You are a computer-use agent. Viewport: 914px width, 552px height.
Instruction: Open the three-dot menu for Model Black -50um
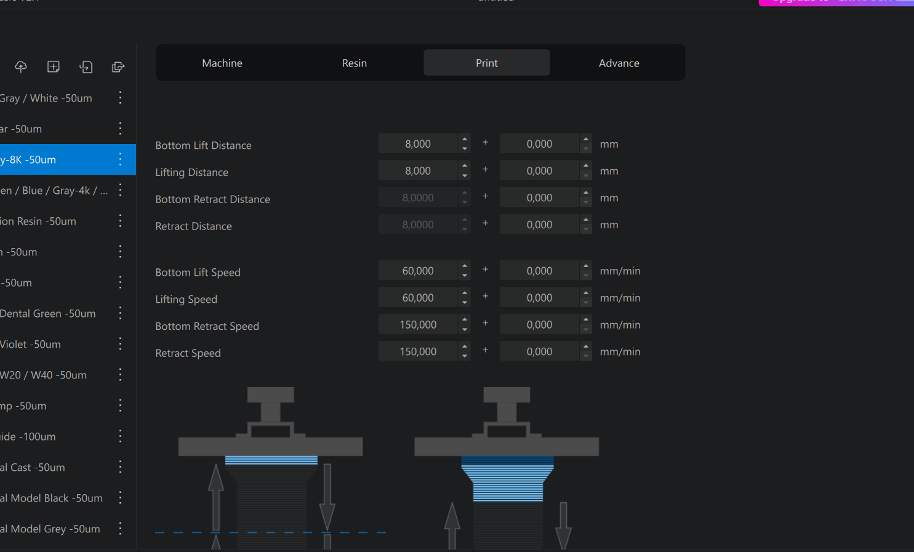(x=120, y=498)
